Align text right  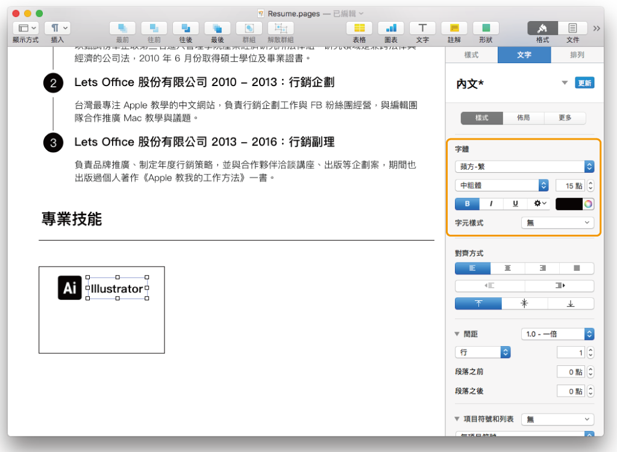[542, 268]
